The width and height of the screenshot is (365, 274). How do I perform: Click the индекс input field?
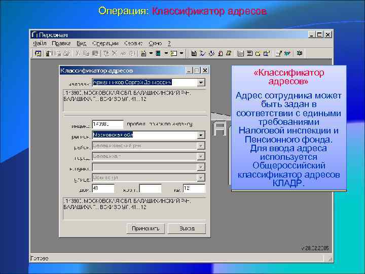click(108, 124)
